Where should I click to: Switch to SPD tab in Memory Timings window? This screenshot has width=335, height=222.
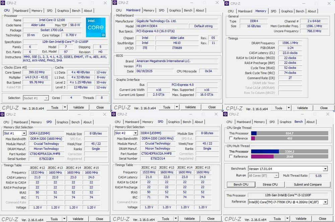(273, 11)
